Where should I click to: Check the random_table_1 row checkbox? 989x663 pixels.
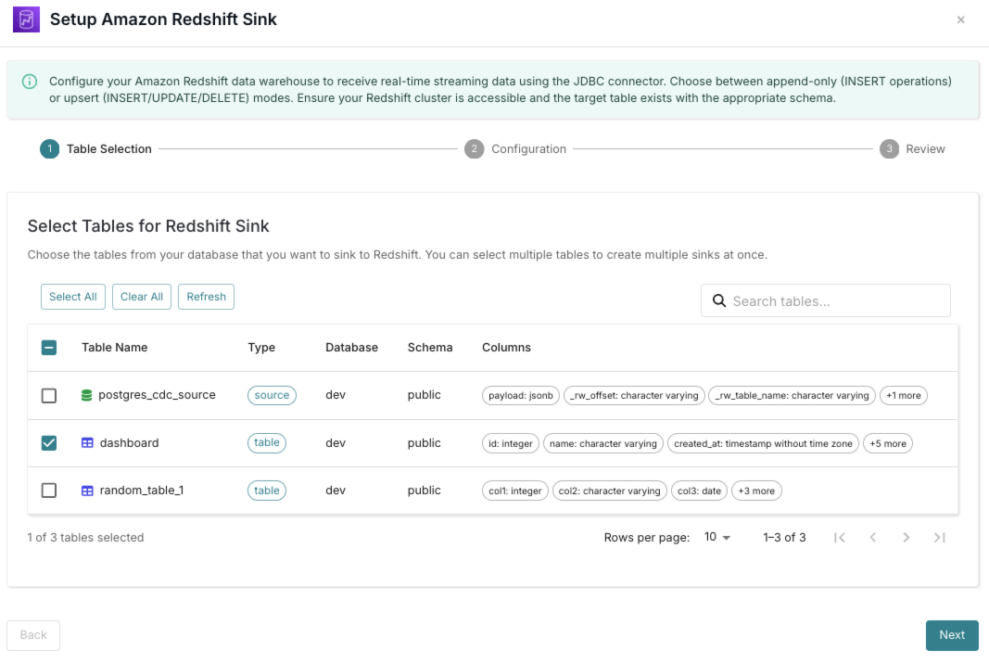tap(48, 491)
